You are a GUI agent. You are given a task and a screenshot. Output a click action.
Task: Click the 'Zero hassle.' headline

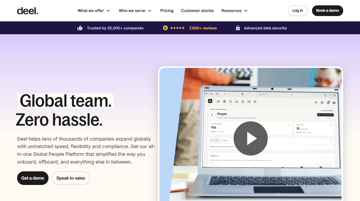[59, 119]
